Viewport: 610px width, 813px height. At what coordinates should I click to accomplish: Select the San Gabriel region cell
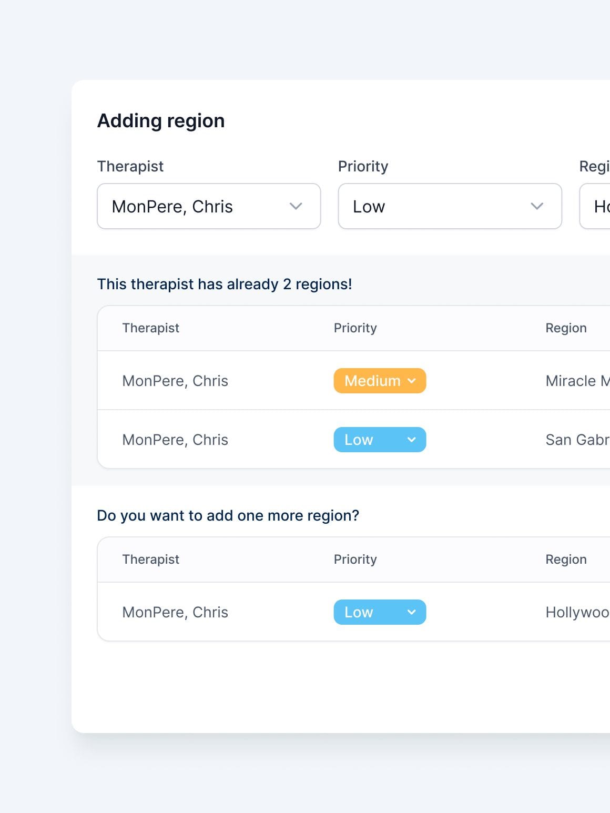coord(577,440)
